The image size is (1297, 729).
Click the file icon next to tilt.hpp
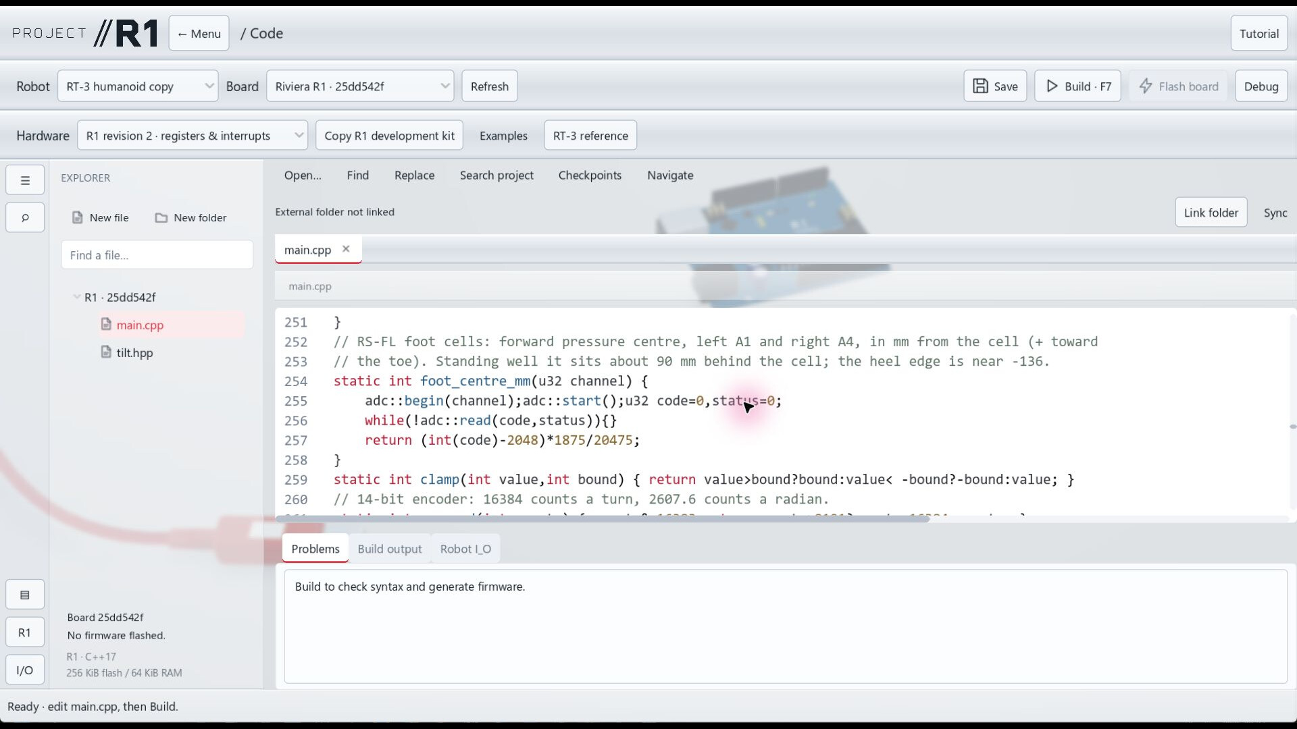point(106,352)
